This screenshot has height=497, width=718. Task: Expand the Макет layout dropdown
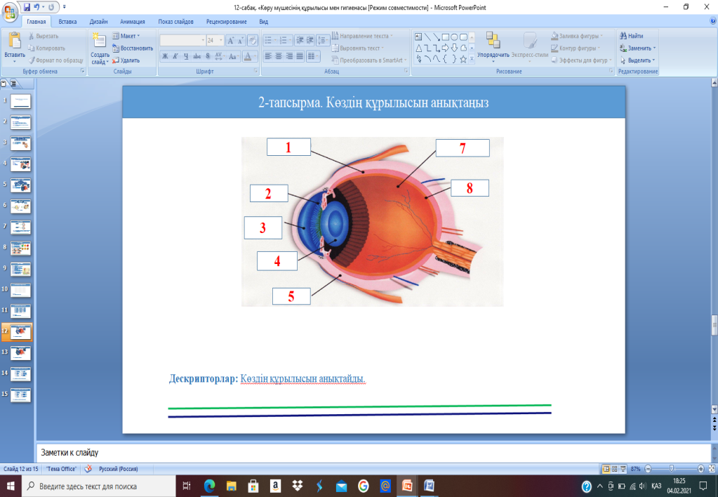[128, 36]
